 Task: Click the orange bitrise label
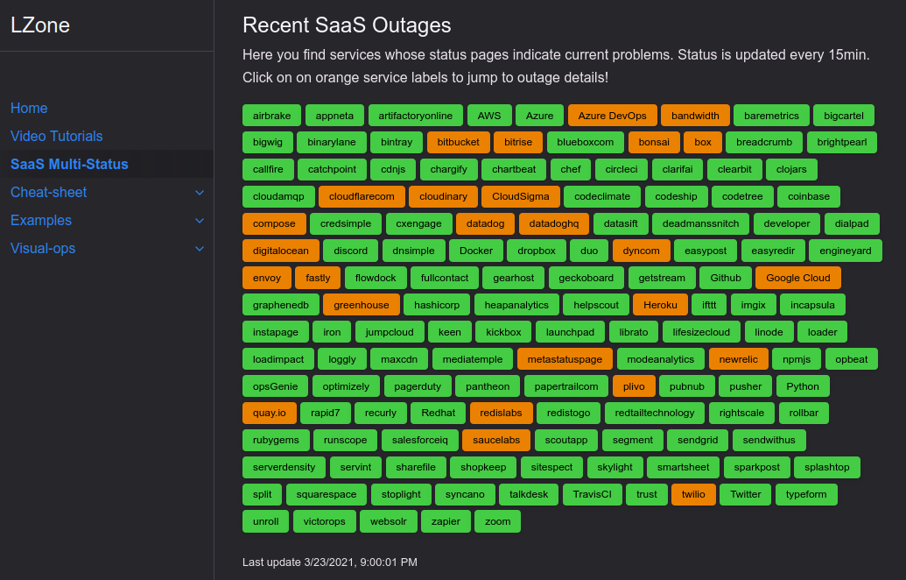click(x=518, y=142)
